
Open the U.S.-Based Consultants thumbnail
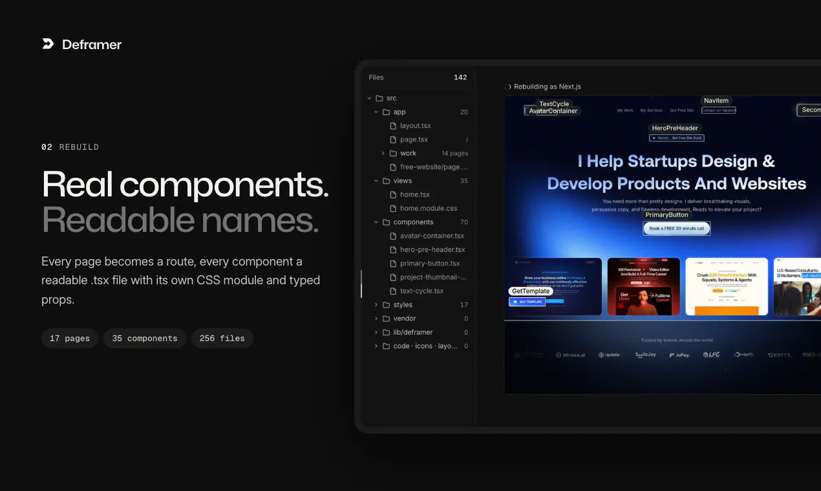(797, 286)
